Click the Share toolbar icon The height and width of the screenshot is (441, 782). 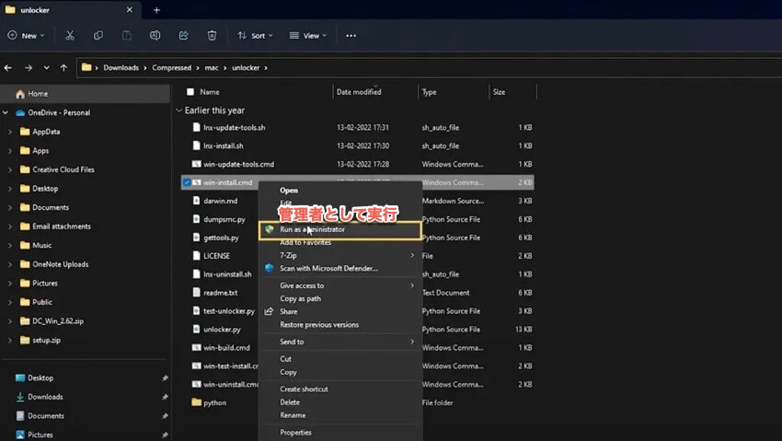(x=183, y=35)
